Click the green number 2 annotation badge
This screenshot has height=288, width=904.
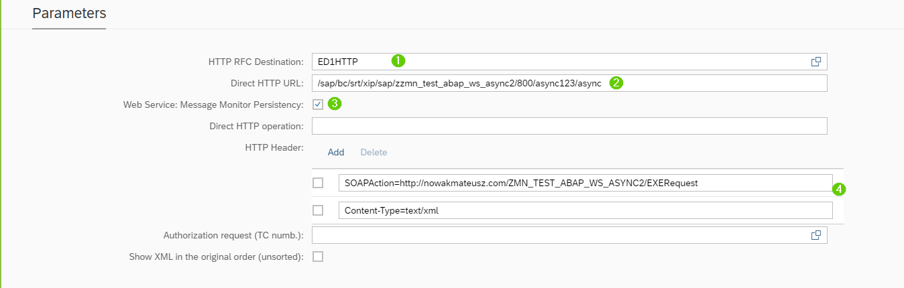click(616, 82)
